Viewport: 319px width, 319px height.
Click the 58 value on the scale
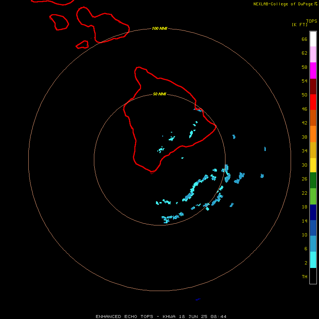point(304,67)
